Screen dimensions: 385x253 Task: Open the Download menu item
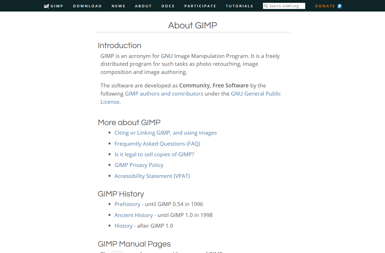tap(87, 6)
